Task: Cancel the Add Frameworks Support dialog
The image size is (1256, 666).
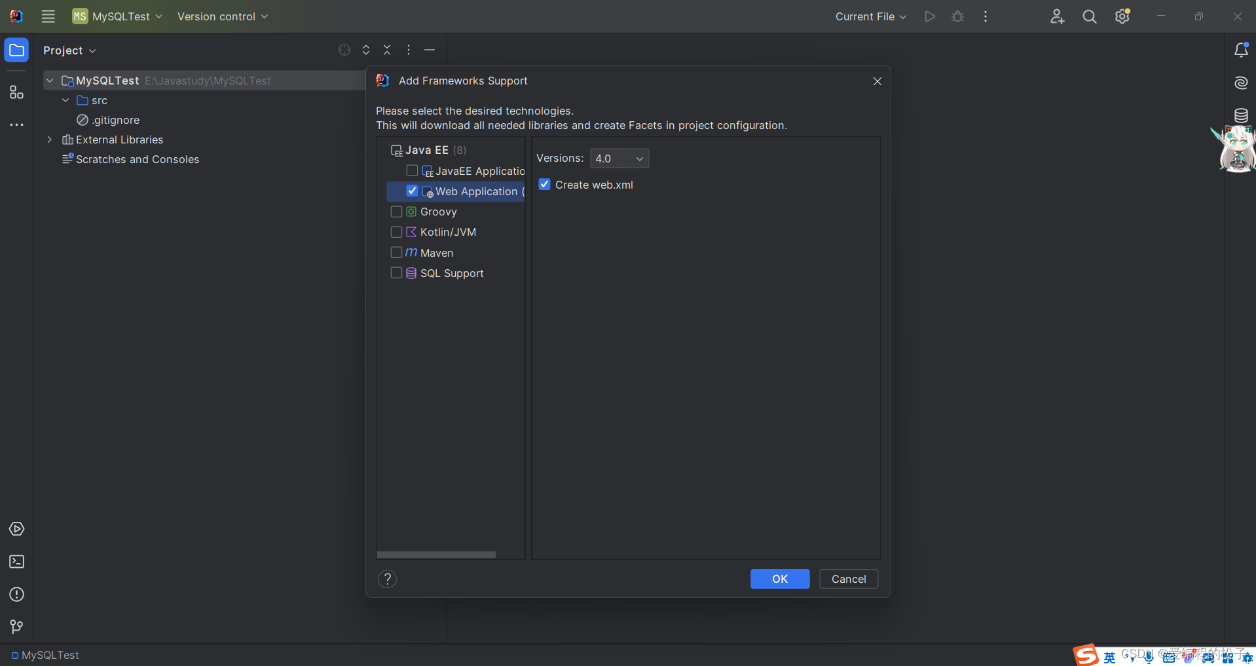Action: click(849, 579)
